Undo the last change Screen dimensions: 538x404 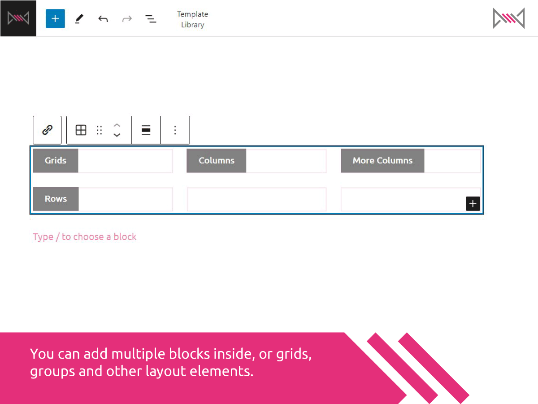click(x=103, y=19)
